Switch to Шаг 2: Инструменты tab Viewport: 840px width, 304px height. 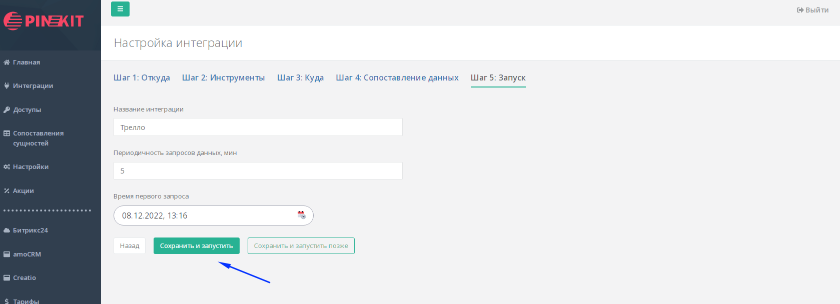[x=223, y=78]
